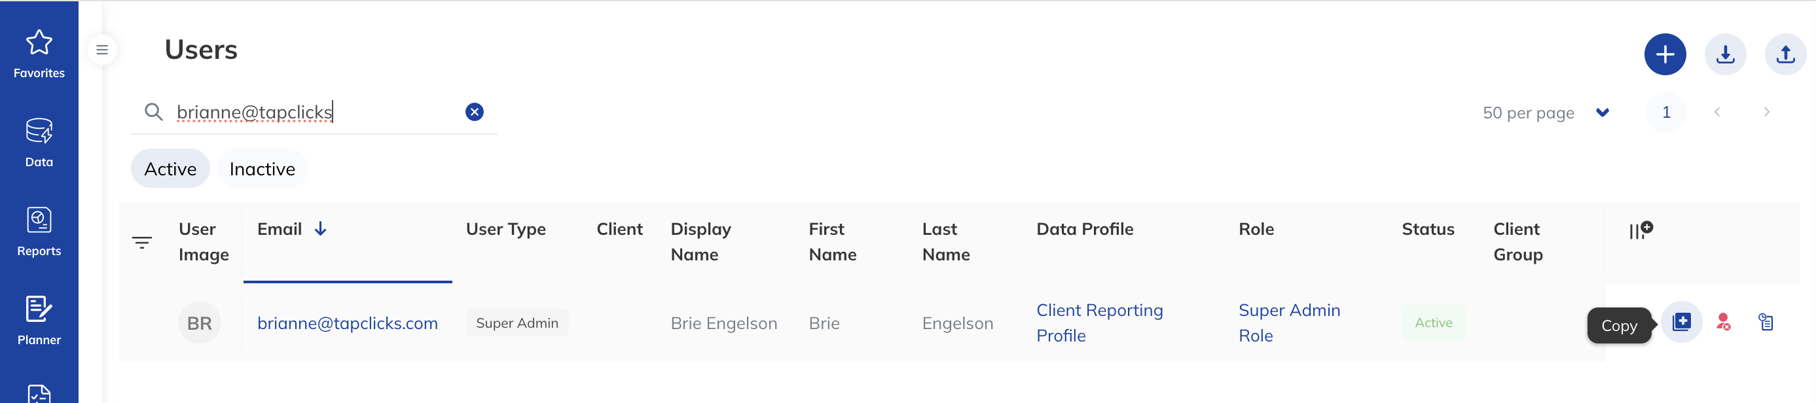Click the blue add user plus button
This screenshot has width=1816, height=403.
(1664, 54)
